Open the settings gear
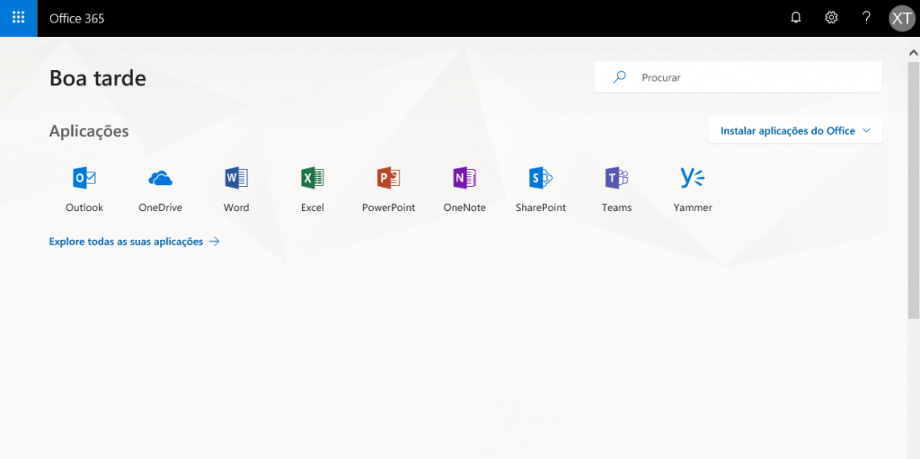 [x=831, y=18]
